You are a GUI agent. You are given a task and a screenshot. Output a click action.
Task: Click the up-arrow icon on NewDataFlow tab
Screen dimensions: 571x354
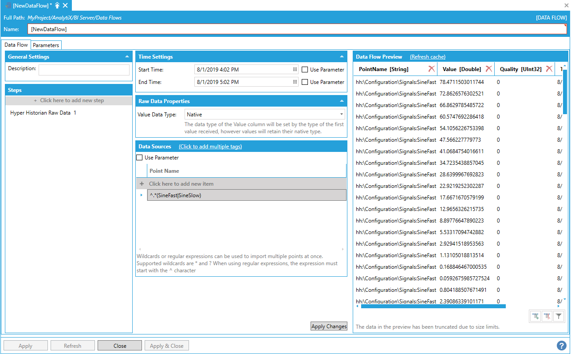pyautogui.click(x=57, y=5)
